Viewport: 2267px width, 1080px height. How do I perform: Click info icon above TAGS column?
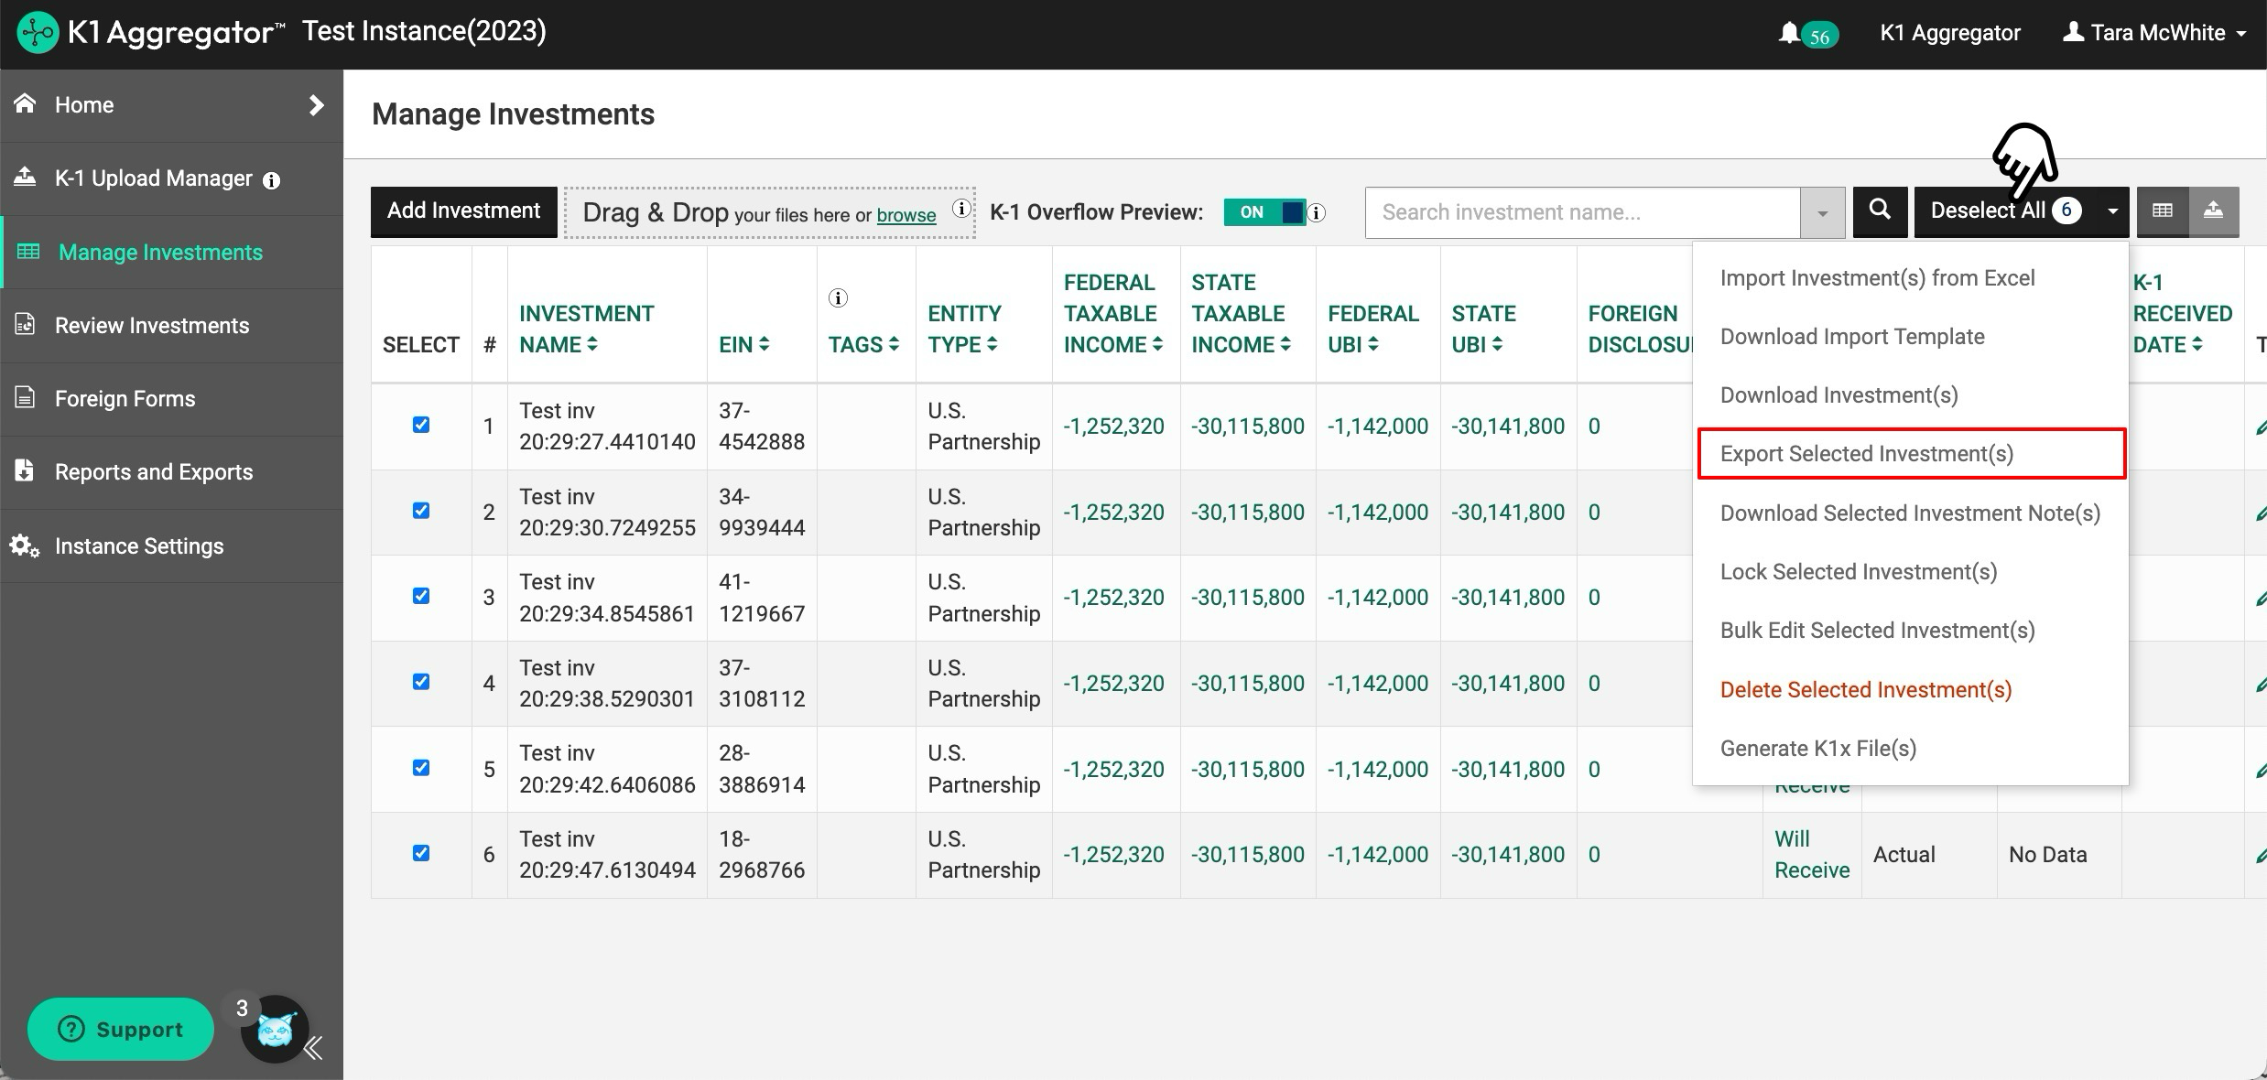coord(838,298)
